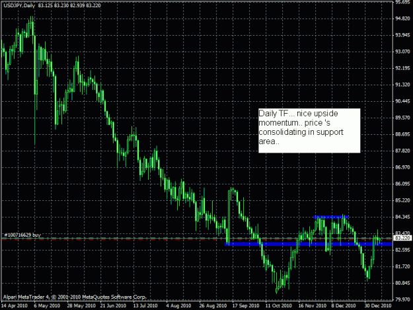The height and width of the screenshot is (310, 413).
Task: Click the 92.195 price scale label
Action: (x=402, y=68)
